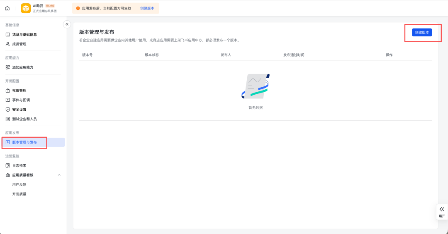This screenshot has height=234, width=448.
Task: Expand the right-side 展开 panel
Action: coord(442,212)
